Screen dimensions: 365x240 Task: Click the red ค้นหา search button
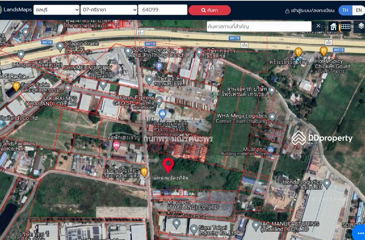pos(209,10)
